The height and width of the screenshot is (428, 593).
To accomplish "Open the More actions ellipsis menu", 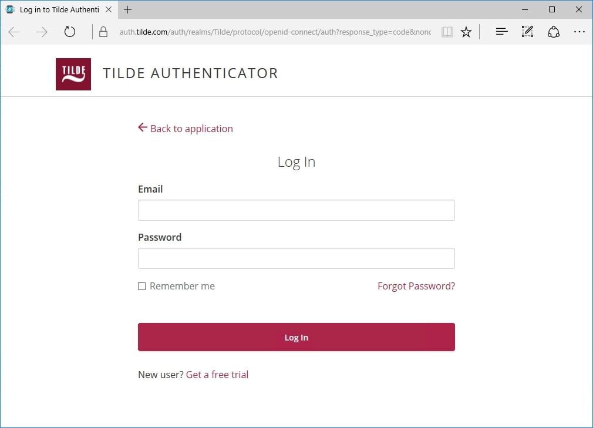I will click(x=579, y=32).
